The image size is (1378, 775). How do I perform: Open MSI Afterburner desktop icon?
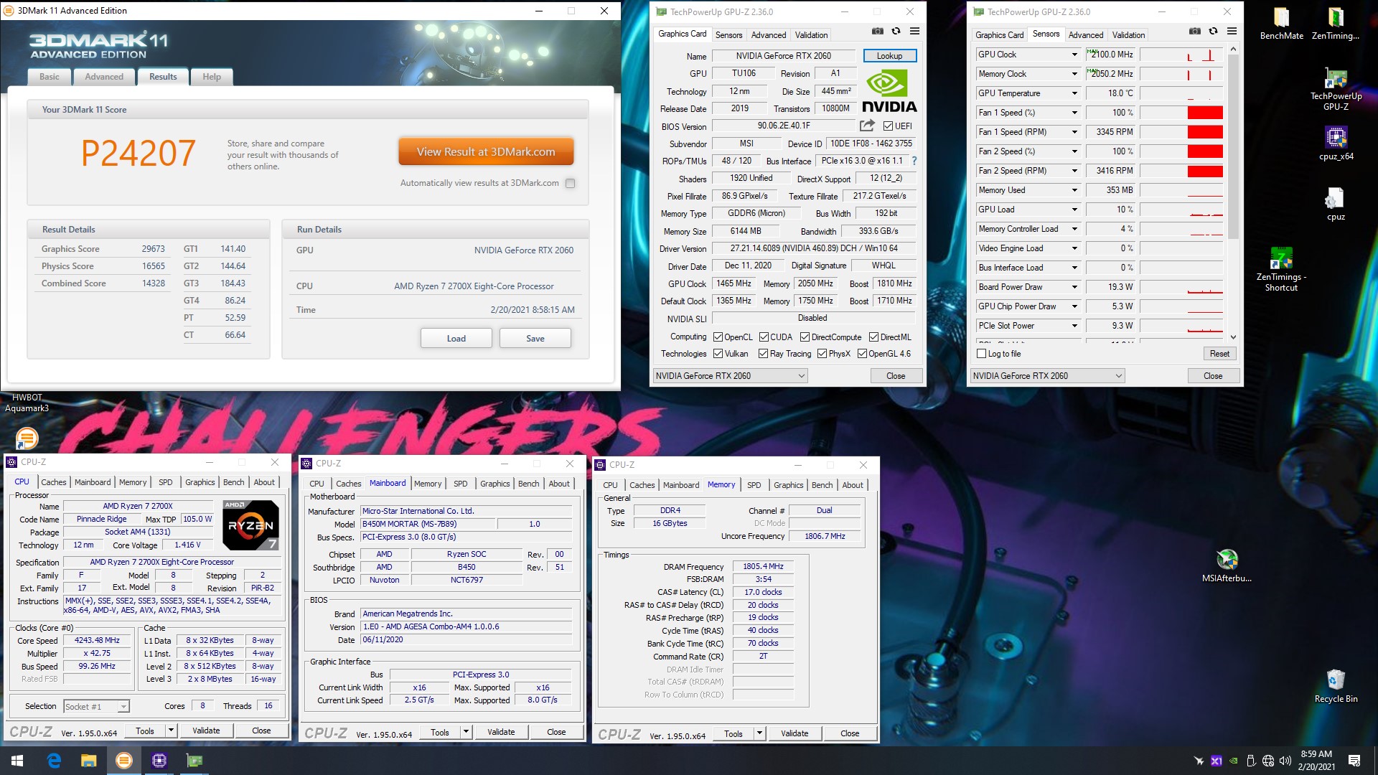coord(1227,565)
